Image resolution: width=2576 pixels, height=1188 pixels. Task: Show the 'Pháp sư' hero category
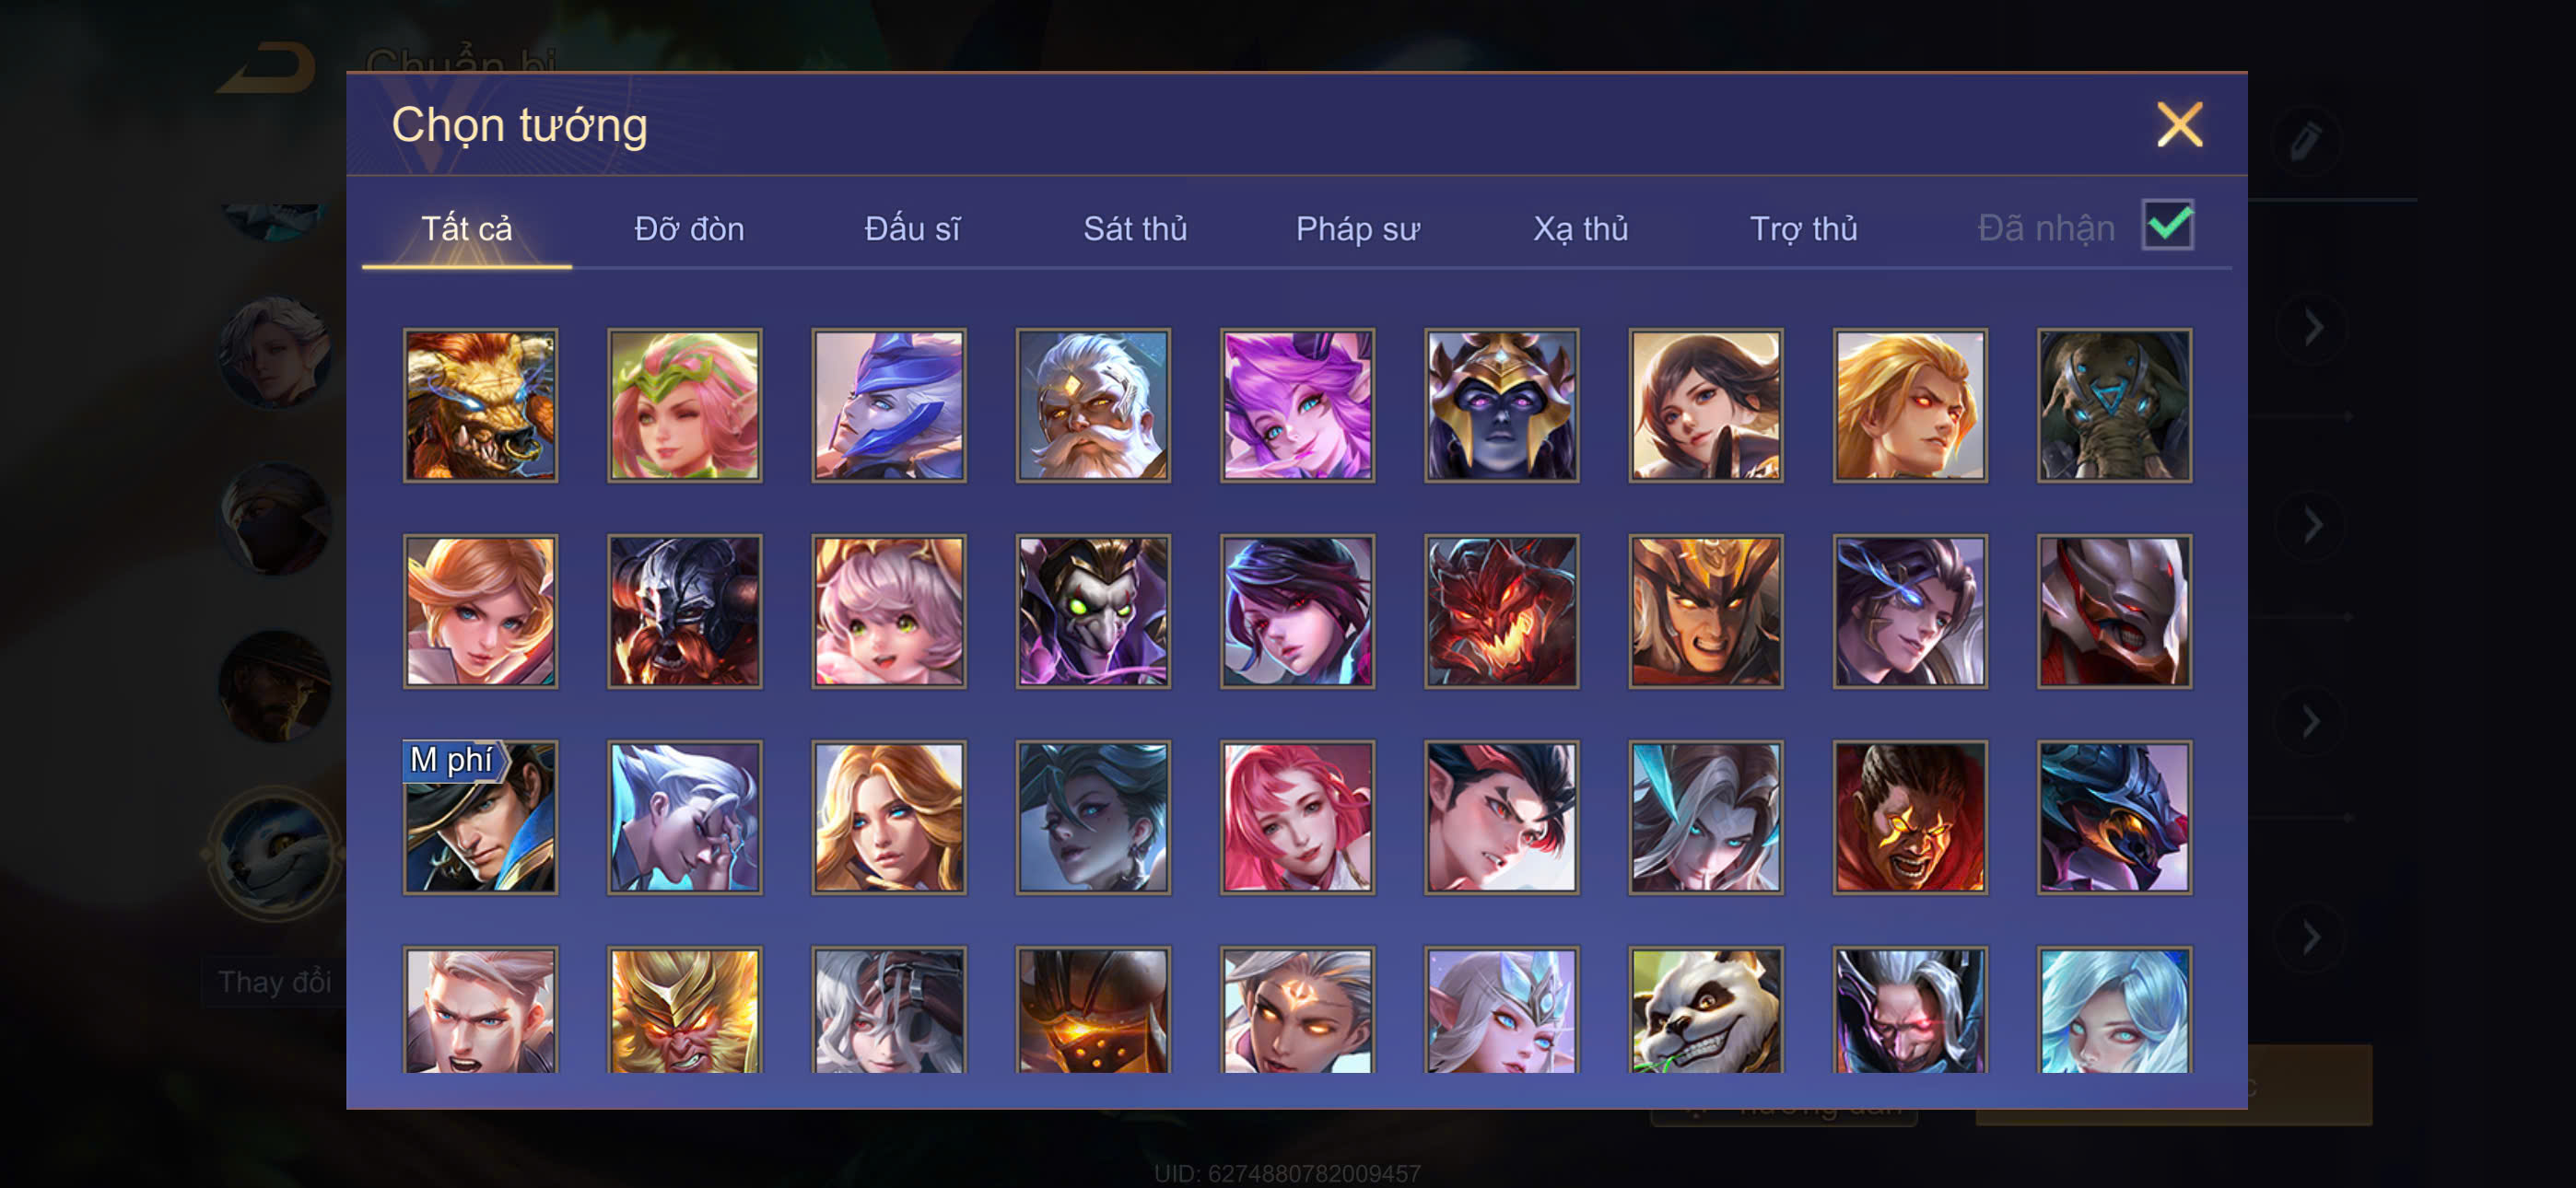pyautogui.click(x=1357, y=229)
